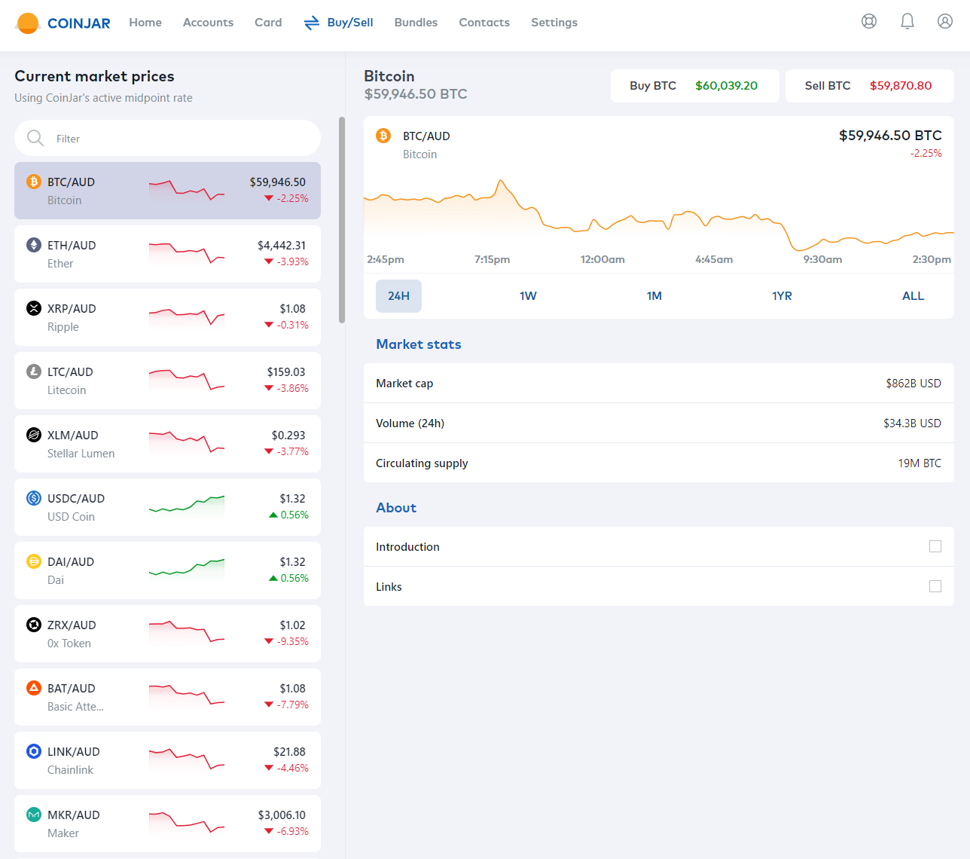Select the XRP/AUD market row
The height and width of the screenshot is (859, 970).
pyautogui.click(x=167, y=317)
